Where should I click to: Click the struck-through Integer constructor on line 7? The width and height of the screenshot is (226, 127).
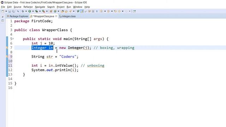point(75,48)
